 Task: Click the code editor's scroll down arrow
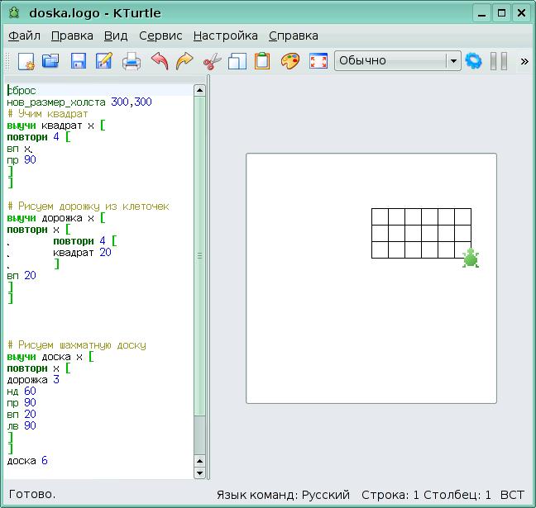click(199, 472)
